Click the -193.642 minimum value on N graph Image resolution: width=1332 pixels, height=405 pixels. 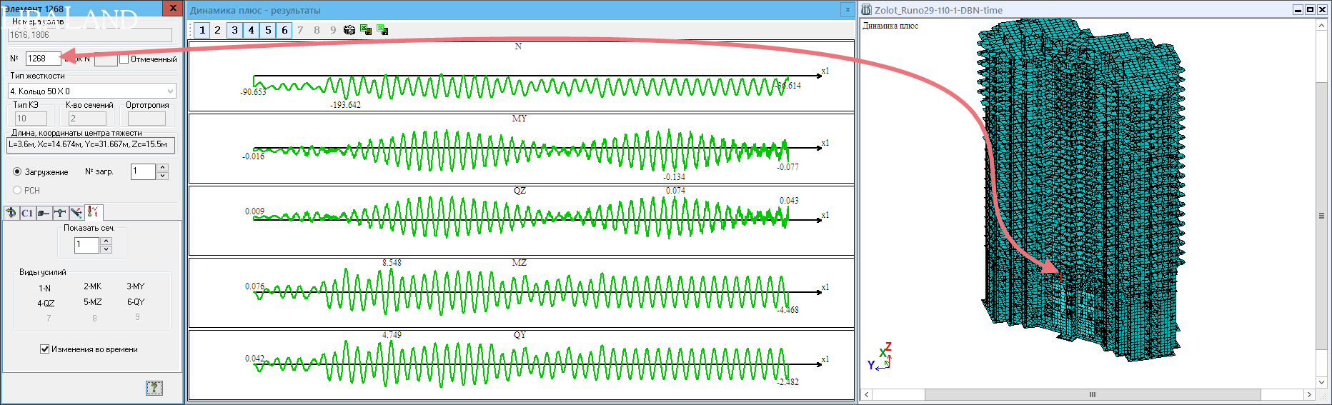pos(345,105)
